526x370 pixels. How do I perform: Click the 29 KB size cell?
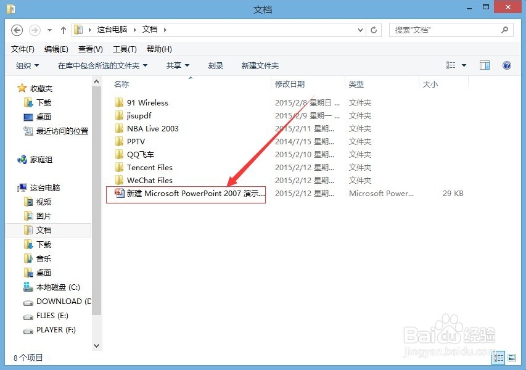[453, 194]
